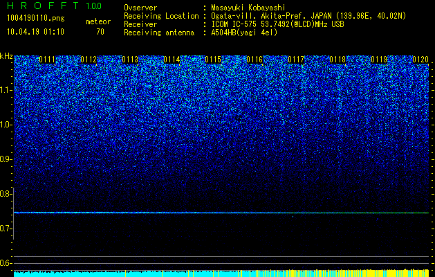Click the 0120 time marker
The height and width of the screenshot is (277, 435).
point(420,60)
